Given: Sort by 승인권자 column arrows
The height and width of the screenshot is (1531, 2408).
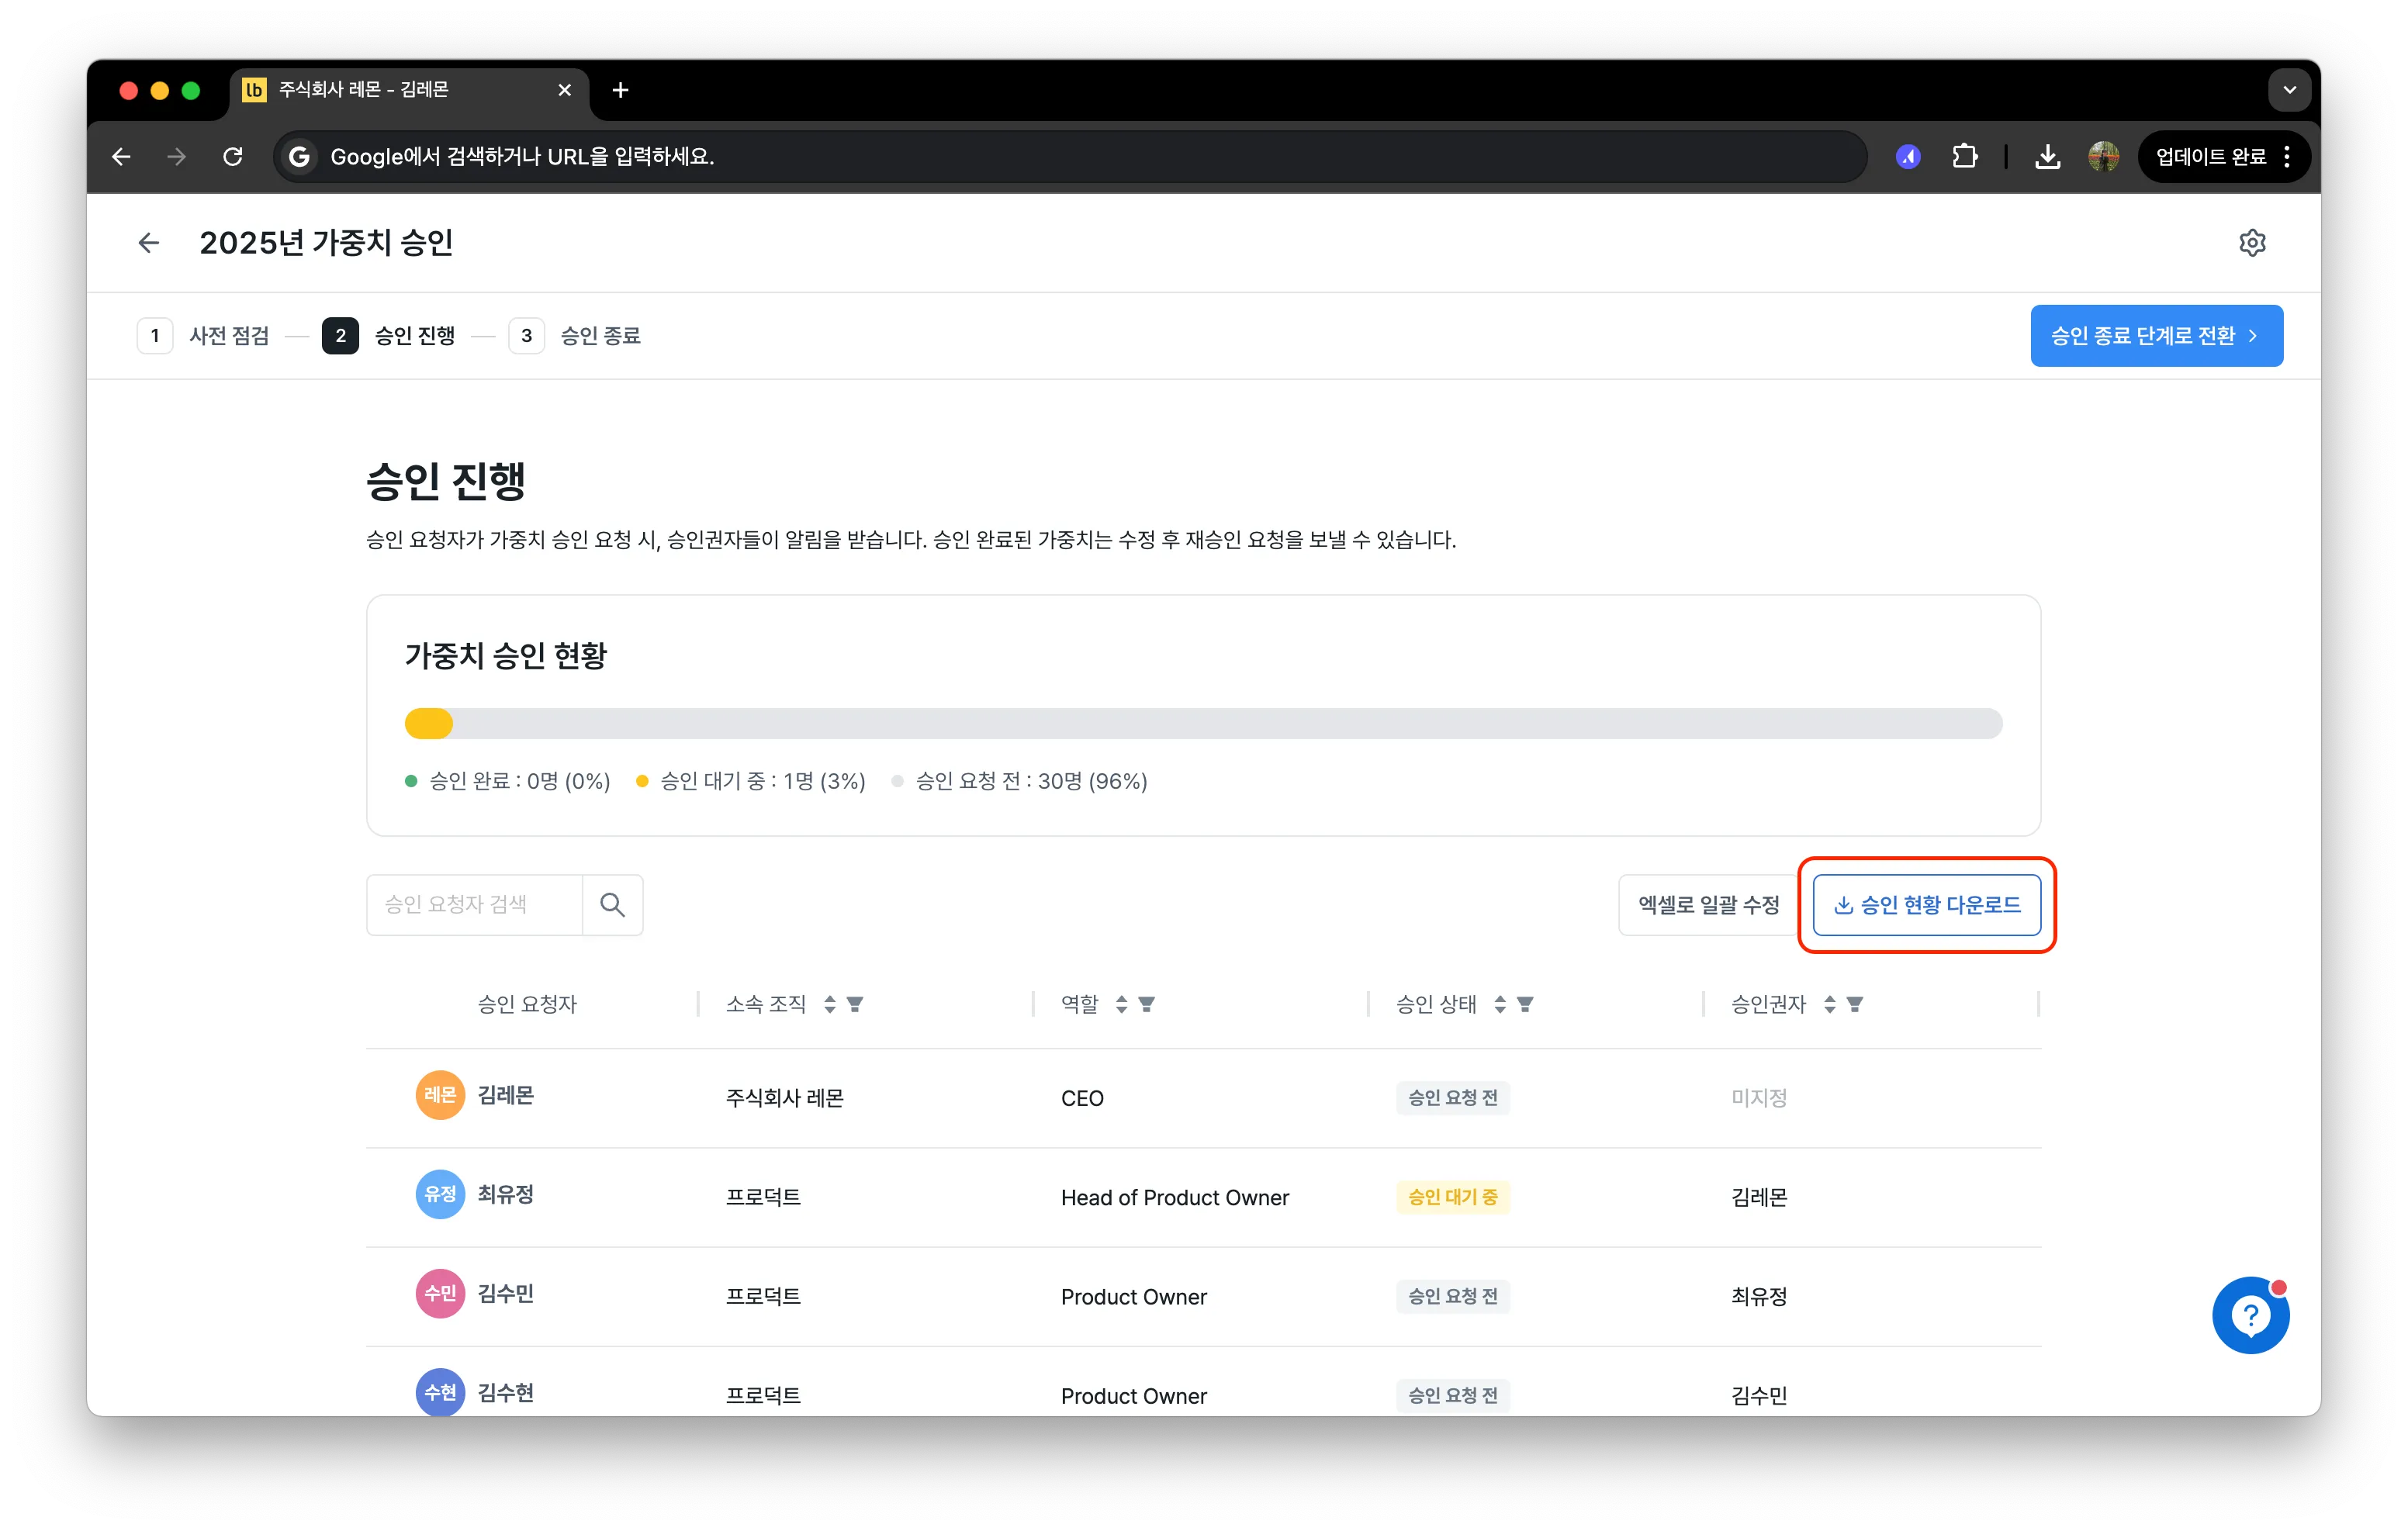Looking at the screenshot, I should tap(1829, 1004).
